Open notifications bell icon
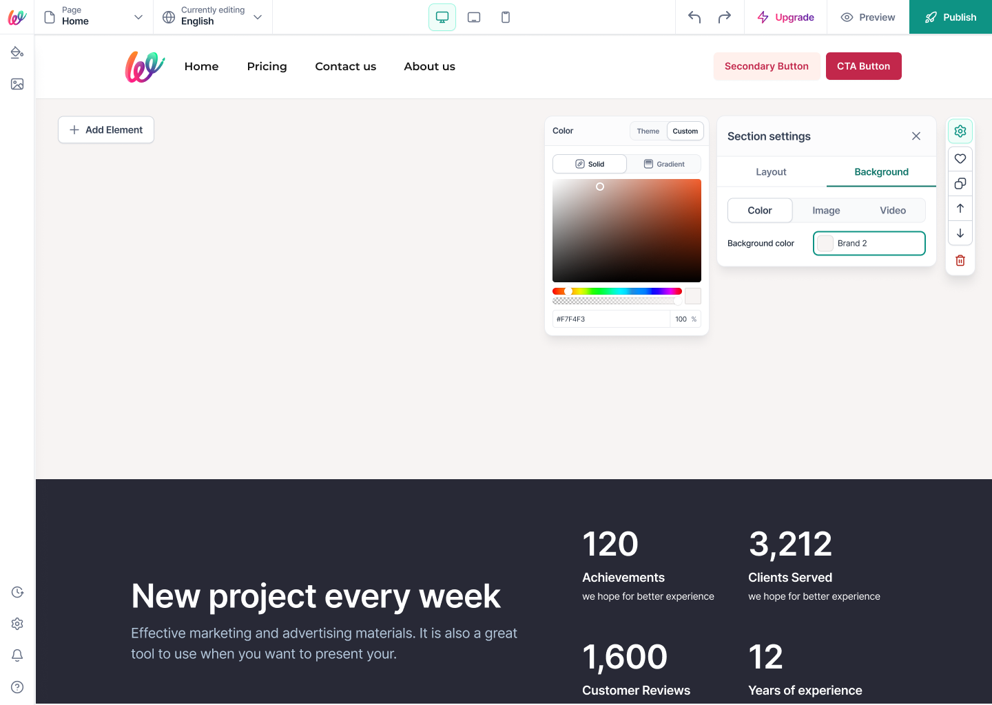Image resolution: width=992 pixels, height=705 pixels. click(x=17, y=655)
